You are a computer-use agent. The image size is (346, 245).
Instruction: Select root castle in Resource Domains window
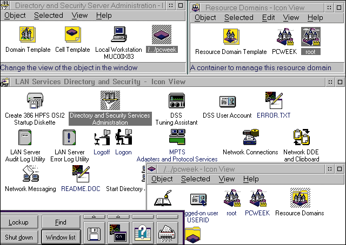(311, 37)
